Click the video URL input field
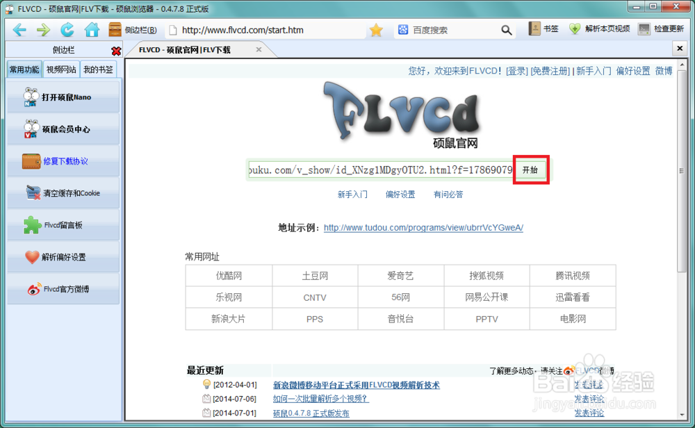Viewport: 695px width, 428px height. coord(381,170)
